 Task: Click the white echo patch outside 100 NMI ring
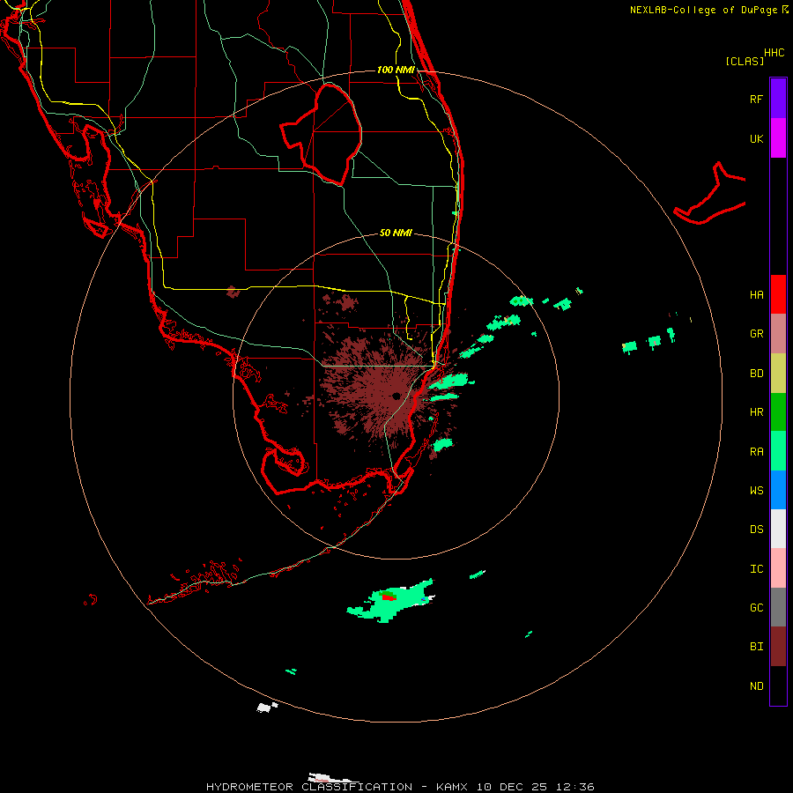(266, 707)
